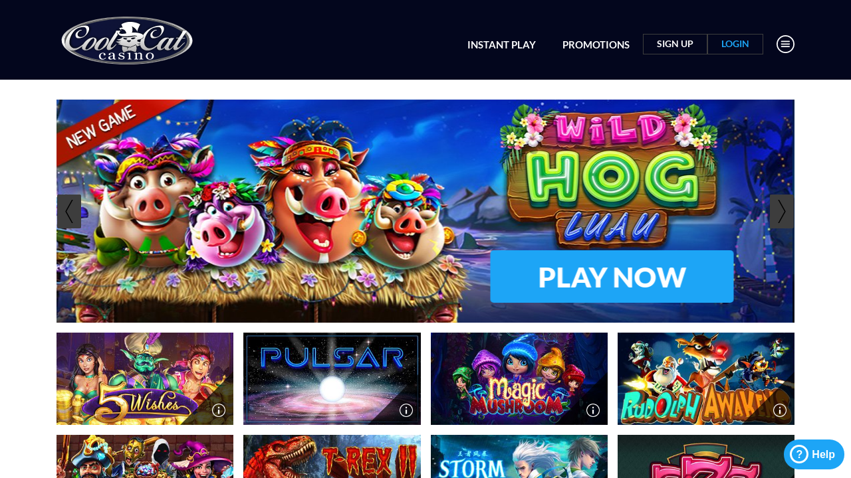Show info for Rudolph Awakens game
Screen dimensions: 851x478
[780, 410]
